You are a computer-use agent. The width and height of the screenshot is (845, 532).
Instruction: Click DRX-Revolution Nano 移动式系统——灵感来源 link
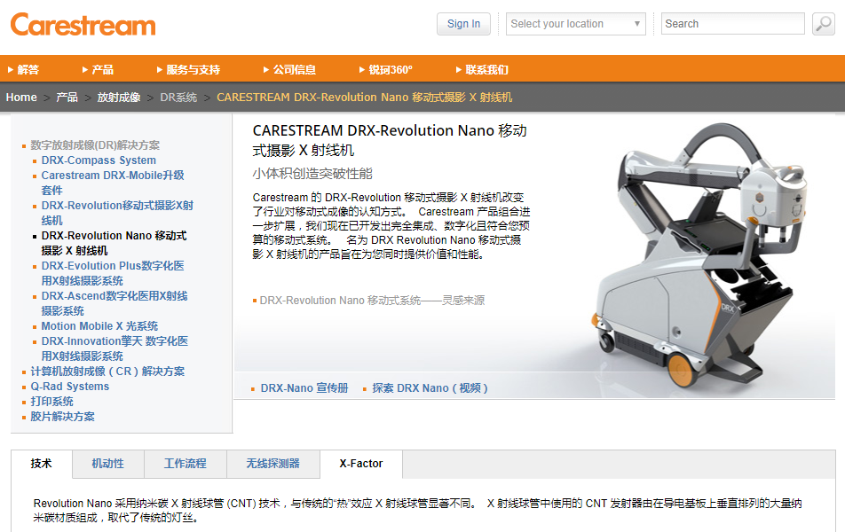pyautogui.click(x=372, y=301)
